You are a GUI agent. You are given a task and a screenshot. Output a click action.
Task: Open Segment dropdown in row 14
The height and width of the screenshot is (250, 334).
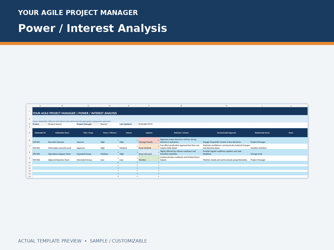(159, 174)
